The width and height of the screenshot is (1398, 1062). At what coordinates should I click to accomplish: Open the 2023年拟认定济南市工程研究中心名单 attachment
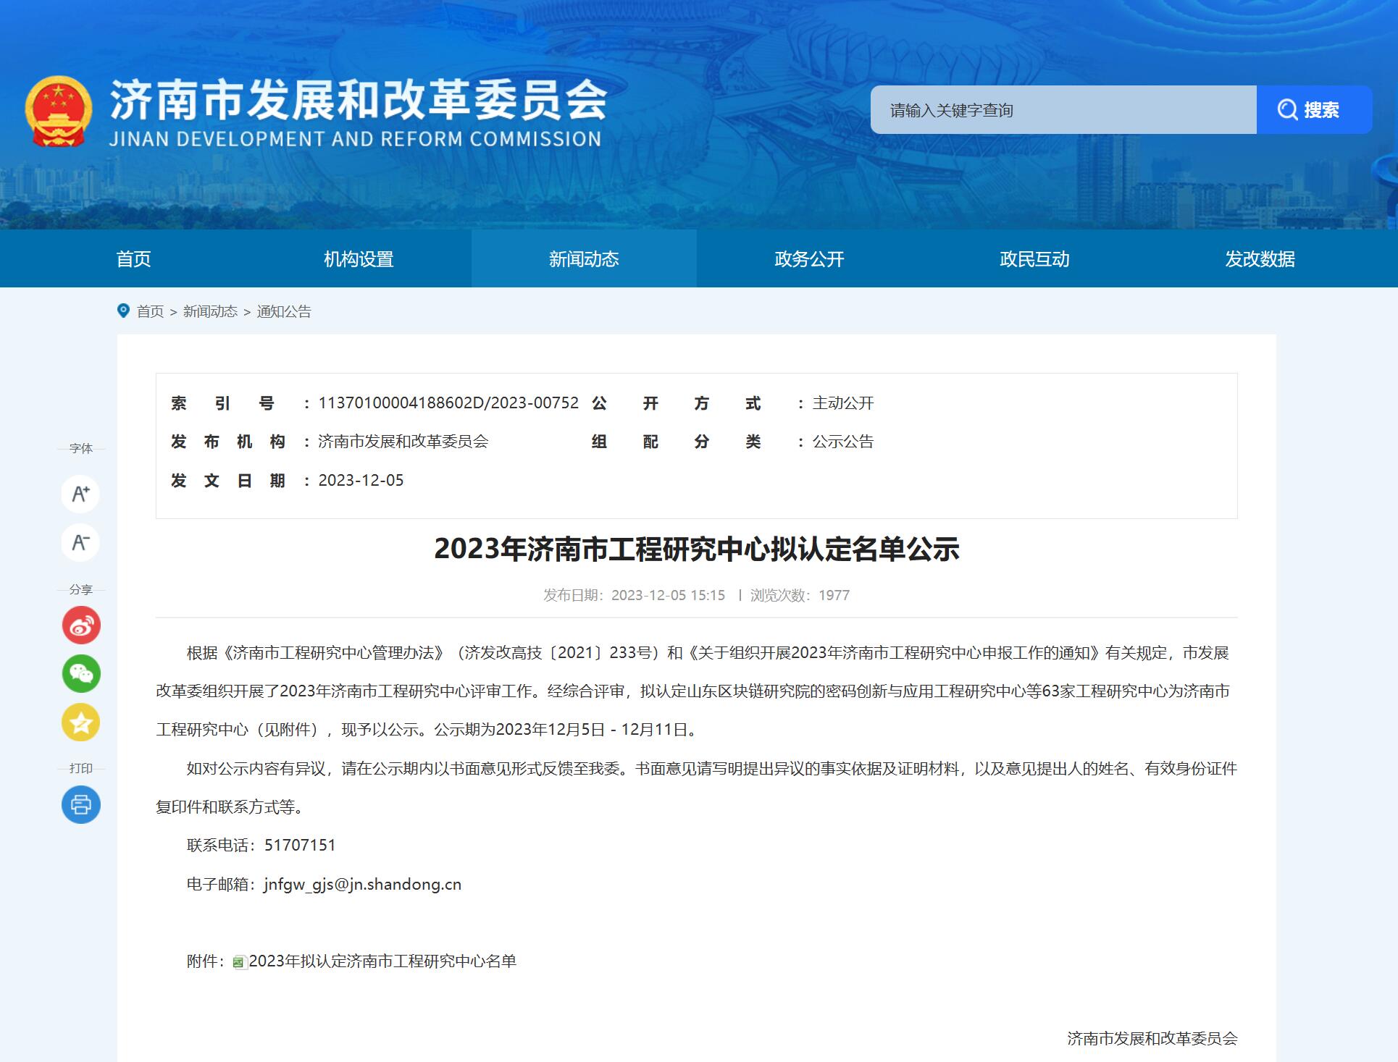point(382,961)
